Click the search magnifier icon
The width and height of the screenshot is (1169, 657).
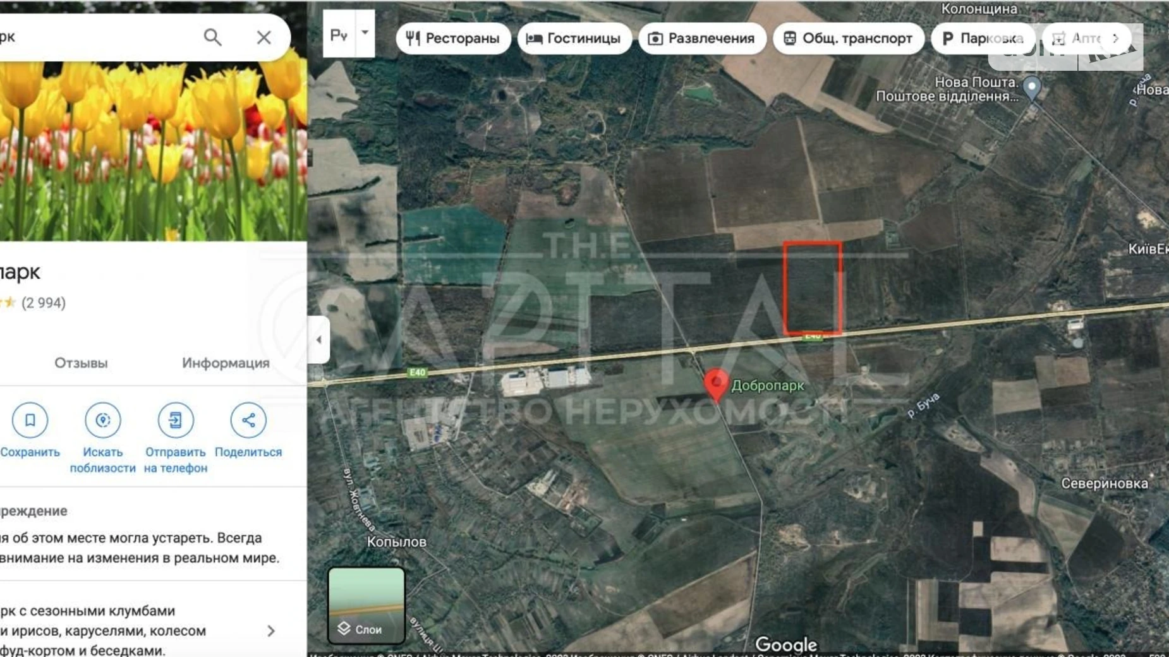[x=212, y=38]
